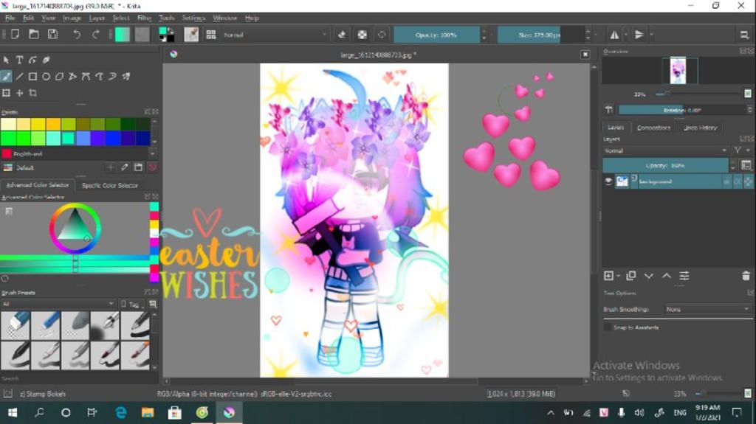Switch to Compositions tab
This screenshot has height=424, width=756.
[654, 128]
